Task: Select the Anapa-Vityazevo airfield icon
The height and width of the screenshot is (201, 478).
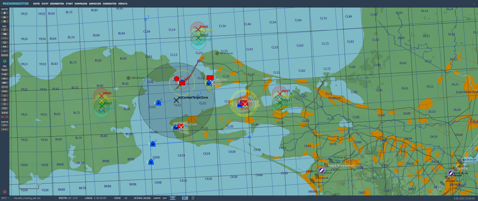Action: [321, 170]
